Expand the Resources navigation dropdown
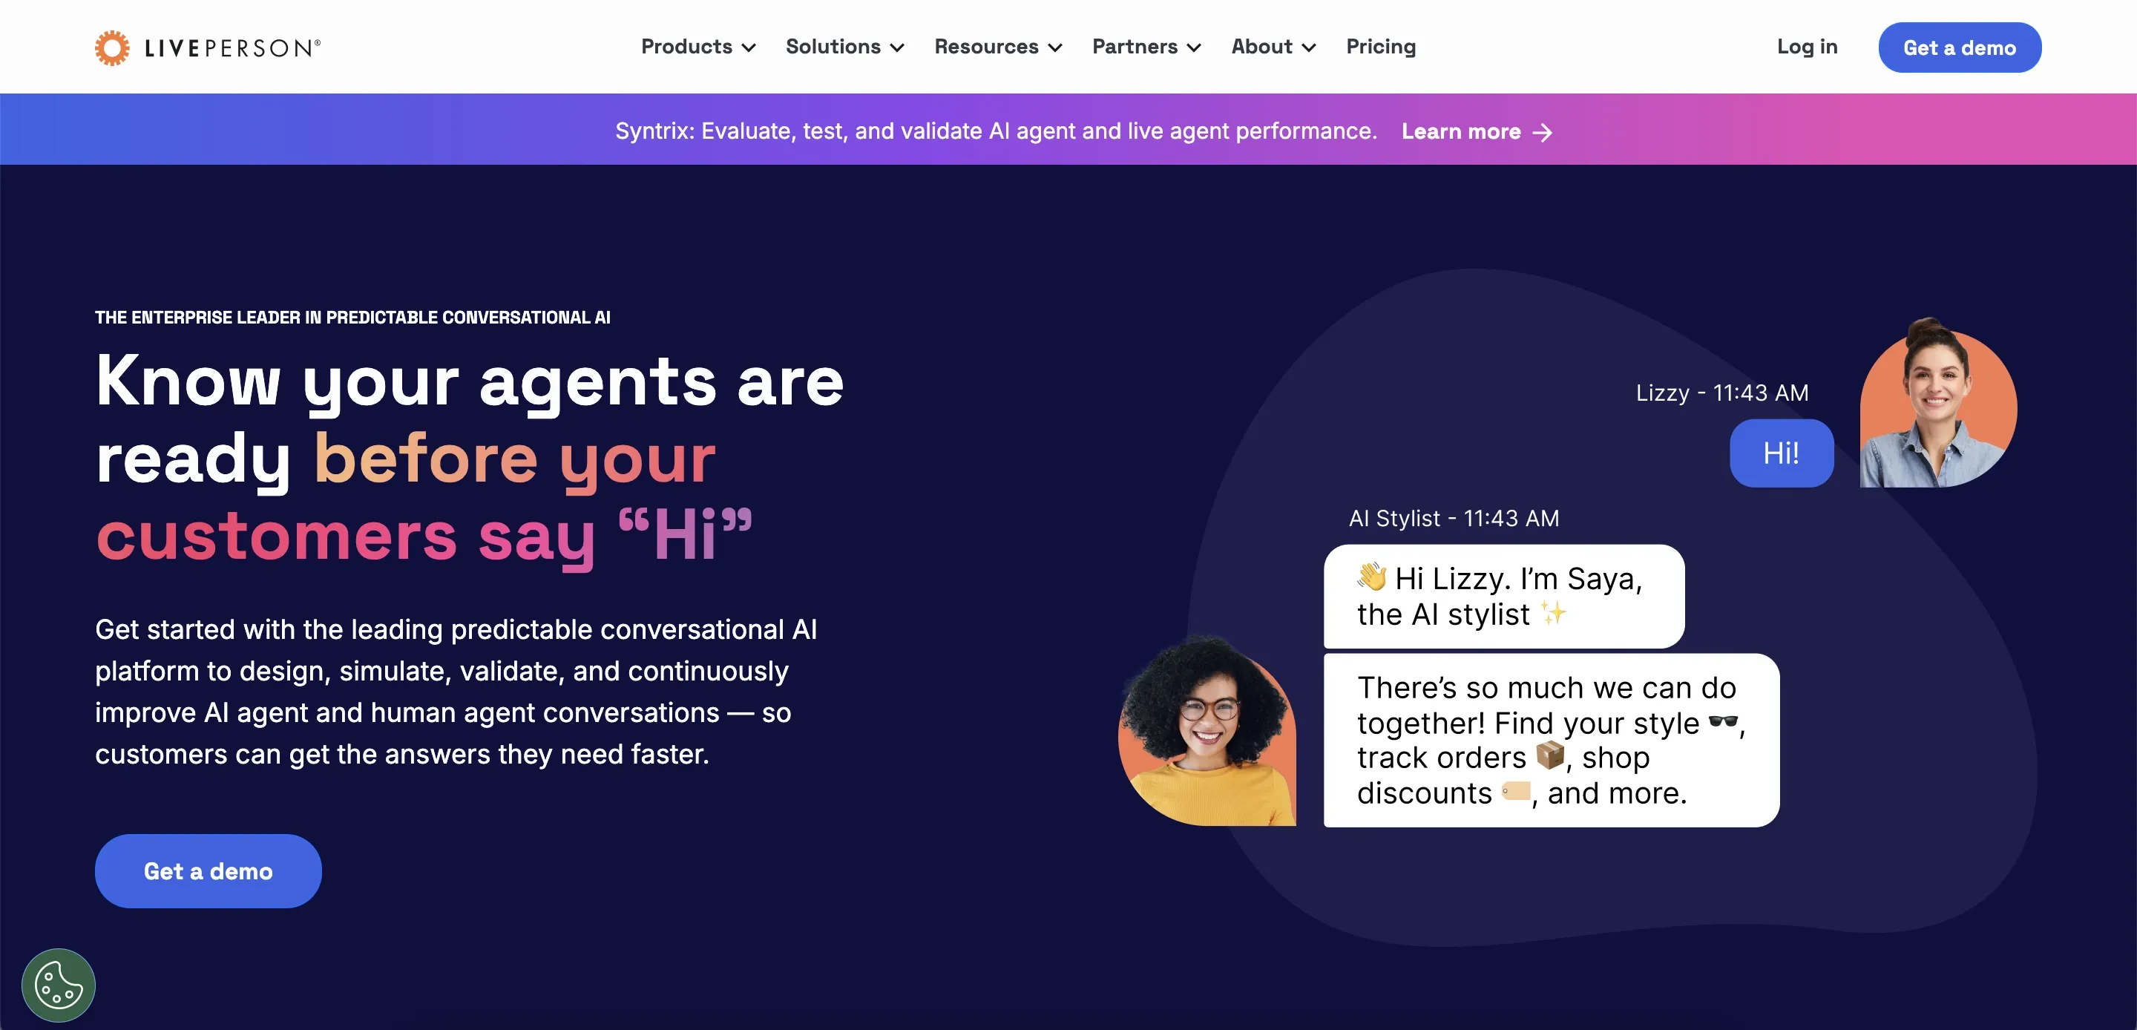The image size is (2137, 1030). pyautogui.click(x=997, y=47)
